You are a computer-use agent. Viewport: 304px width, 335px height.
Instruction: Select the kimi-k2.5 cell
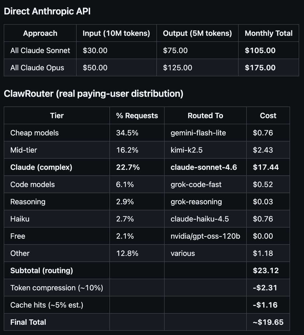[186, 150]
